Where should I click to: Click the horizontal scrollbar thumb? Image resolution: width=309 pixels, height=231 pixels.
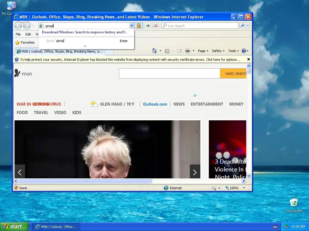click(85, 181)
